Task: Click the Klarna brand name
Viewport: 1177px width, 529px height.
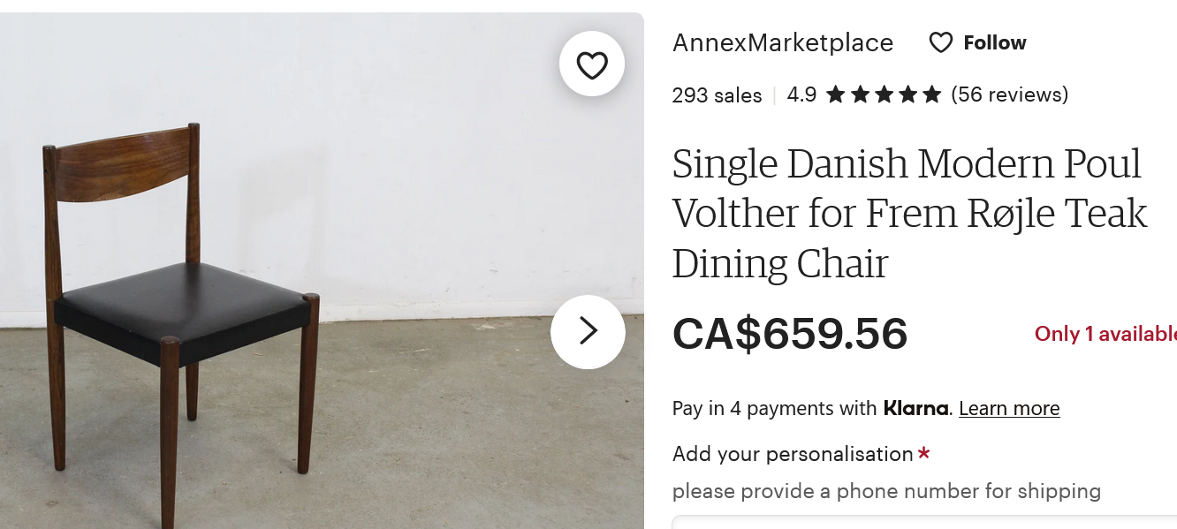Action: coord(915,408)
